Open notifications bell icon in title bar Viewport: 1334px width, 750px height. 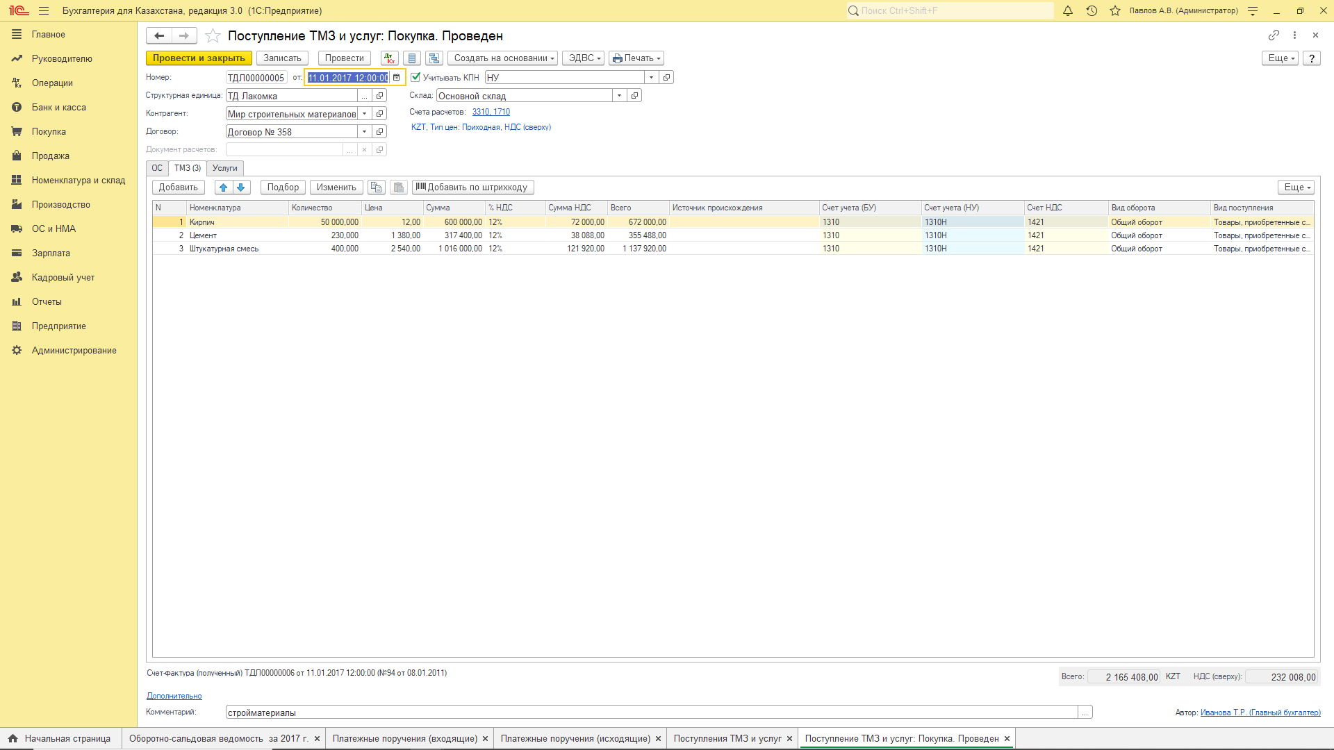click(1068, 11)
